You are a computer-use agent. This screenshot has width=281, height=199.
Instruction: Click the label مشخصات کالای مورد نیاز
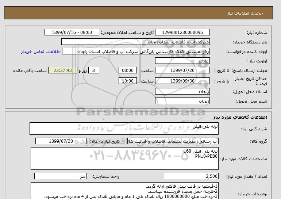(243, 159)
